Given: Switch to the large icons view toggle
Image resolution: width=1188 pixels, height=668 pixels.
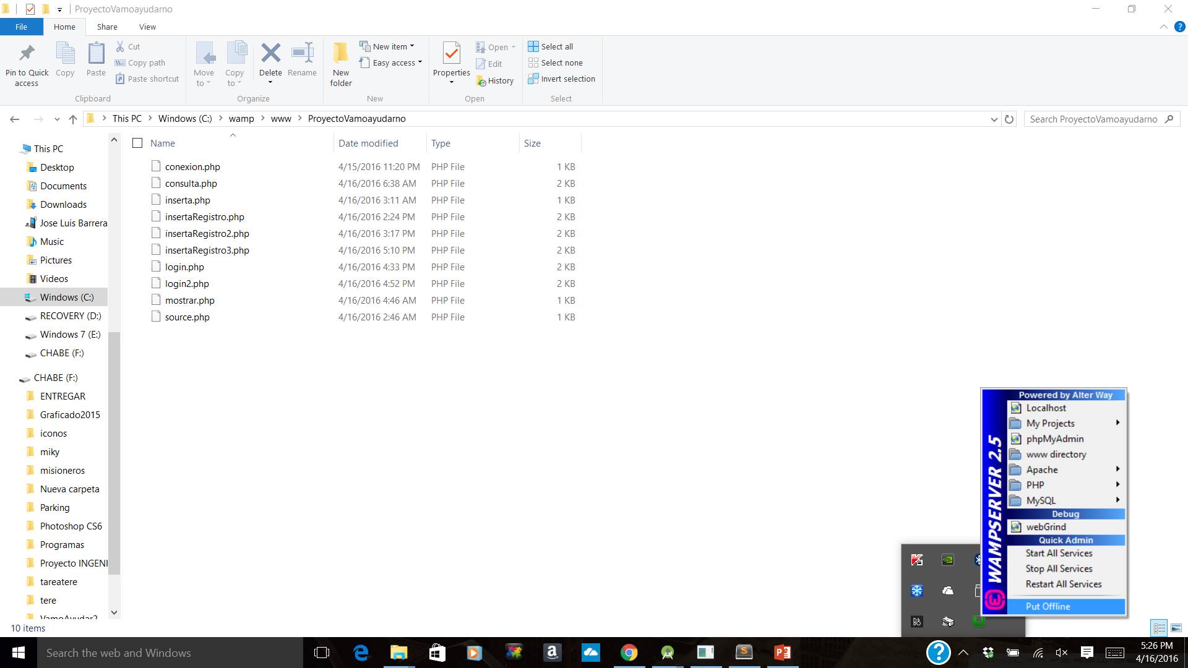Looking at the screenshot, I should pyautogui.click(x=1176, y=628).
